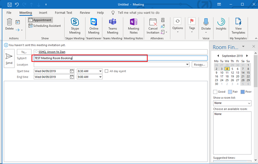Open the Forward arrow dropdown

22,30
